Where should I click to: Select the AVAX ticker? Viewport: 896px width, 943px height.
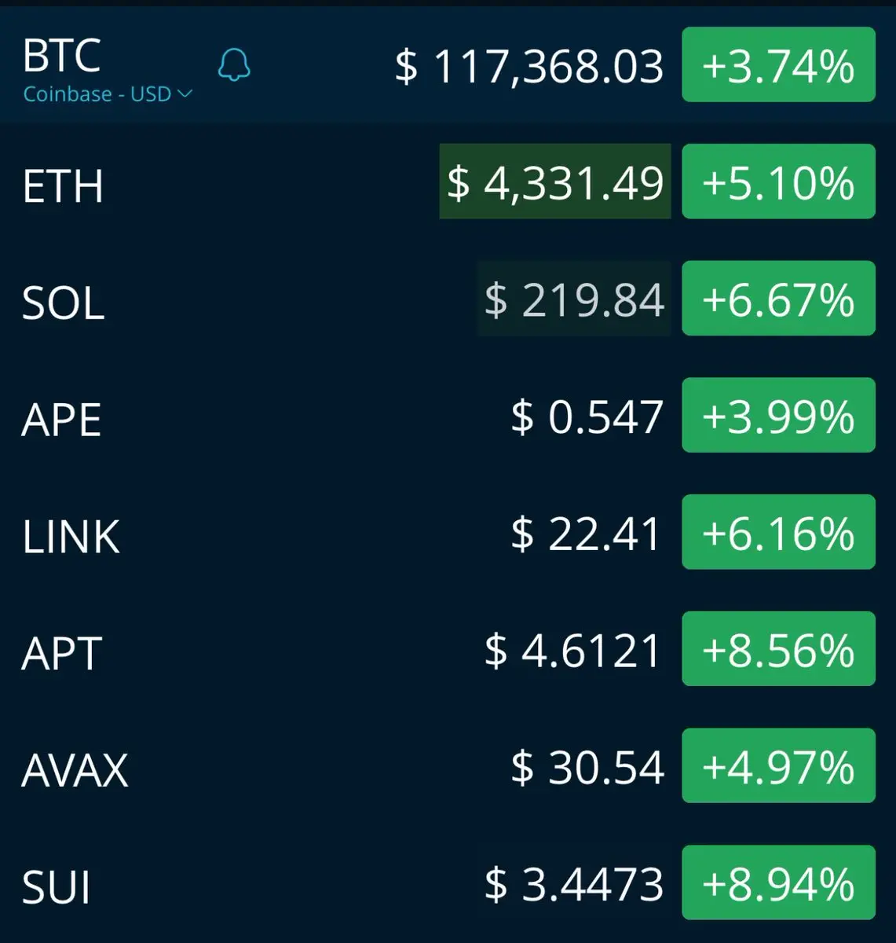tap(75, 770)
